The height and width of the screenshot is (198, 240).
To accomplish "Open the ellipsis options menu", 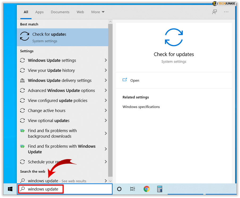I will point(226,12).
